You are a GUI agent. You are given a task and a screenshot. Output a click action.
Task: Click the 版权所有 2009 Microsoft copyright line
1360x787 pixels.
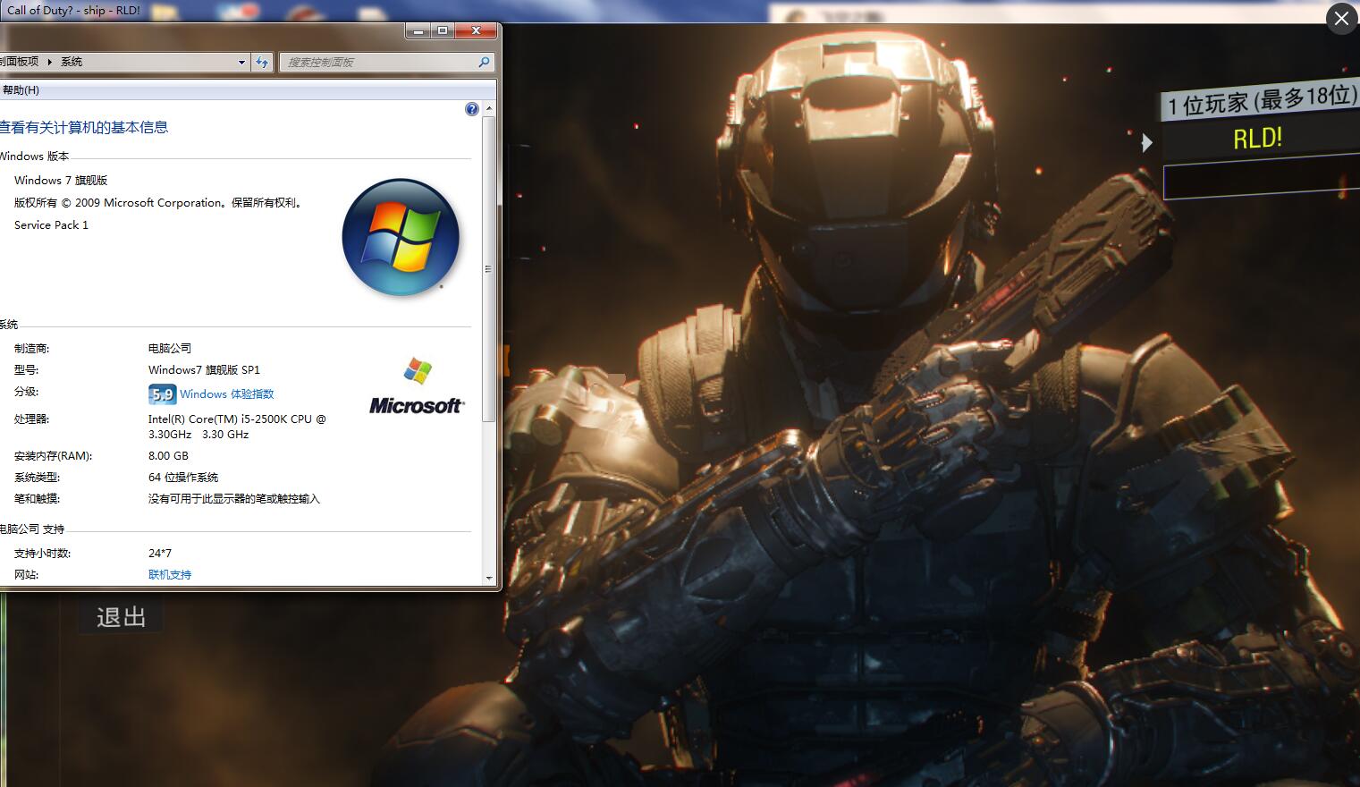pyautogui.click(x=160, y=203)
